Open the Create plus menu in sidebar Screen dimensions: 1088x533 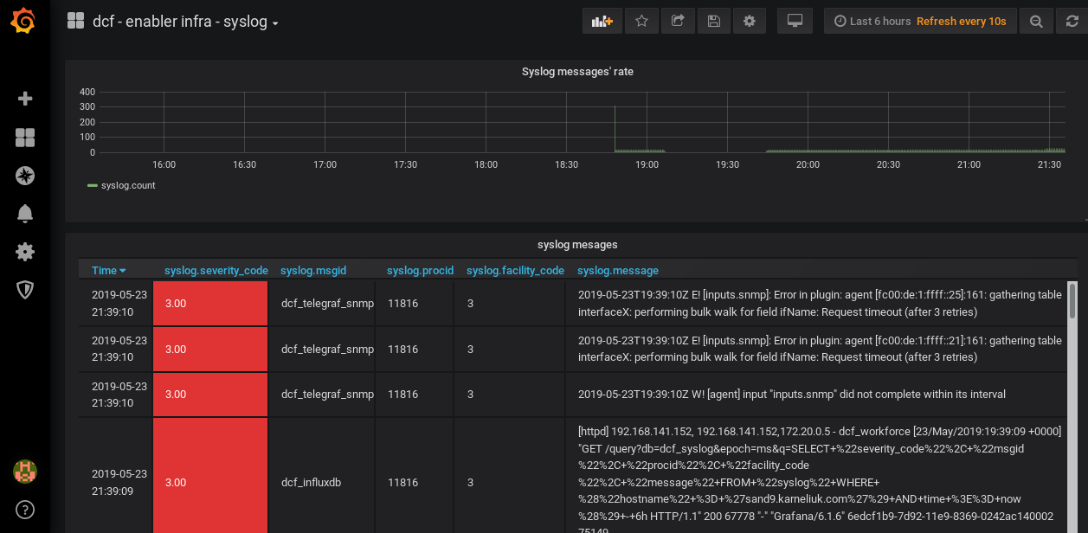click(x=25, y=99)
